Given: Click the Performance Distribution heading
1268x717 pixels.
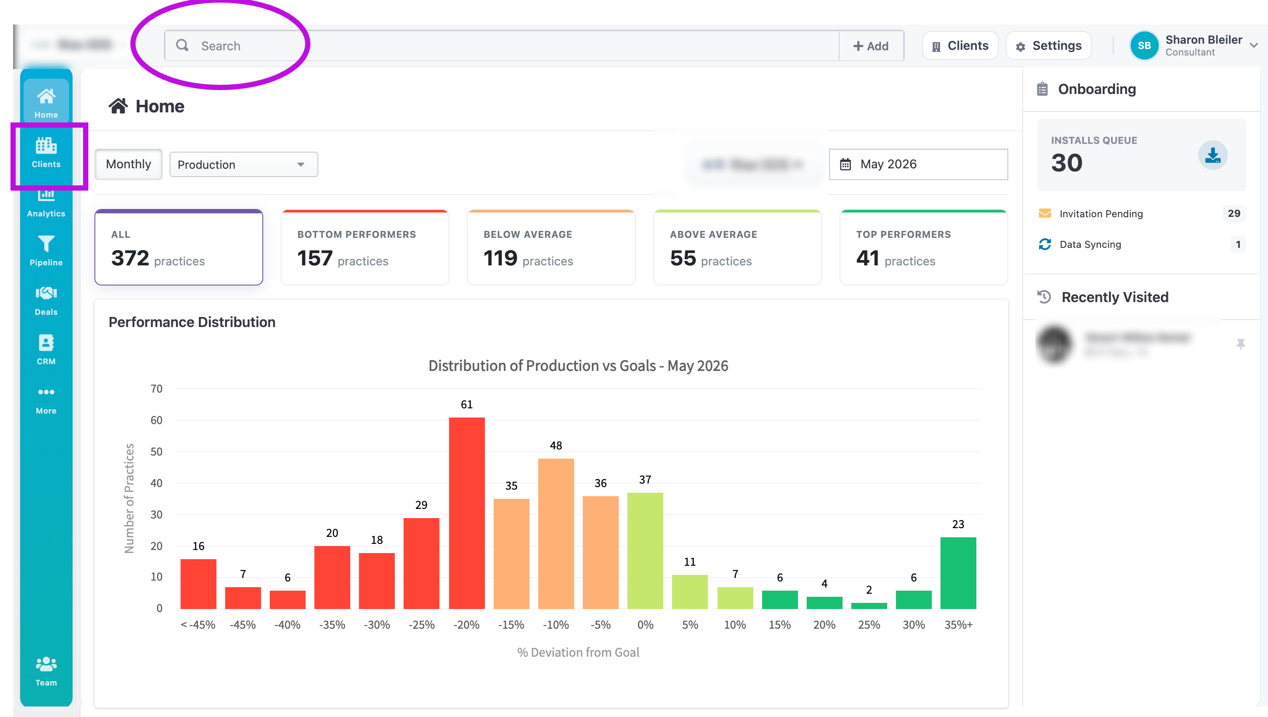Looking at the screenshot, I should click(192, 322).
